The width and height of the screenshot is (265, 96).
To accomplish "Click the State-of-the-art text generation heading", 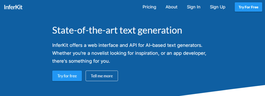I will [x=117, y=31].
